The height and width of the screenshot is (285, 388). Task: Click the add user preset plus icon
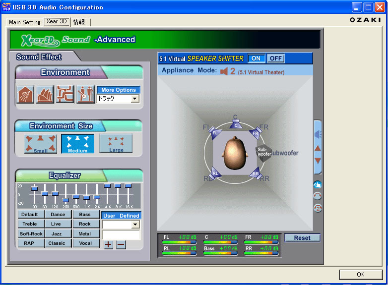coord(108,244)
